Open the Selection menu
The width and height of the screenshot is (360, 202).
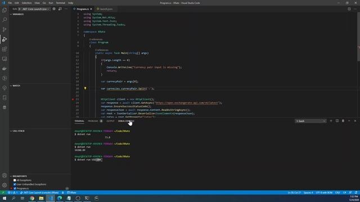26,3
